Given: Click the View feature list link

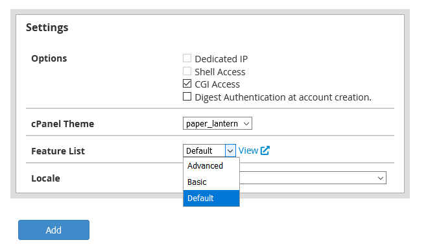Looking at the screenshot, I should (248, 150).
